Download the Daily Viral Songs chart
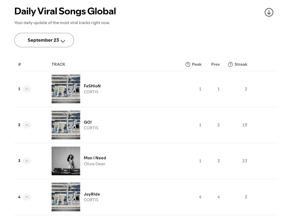Viewport: 292px width, 217px height. [x=269, y=12]
